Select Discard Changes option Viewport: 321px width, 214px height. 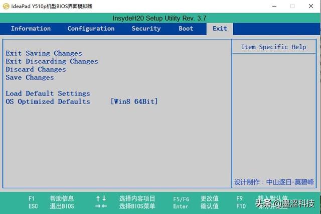36,69
